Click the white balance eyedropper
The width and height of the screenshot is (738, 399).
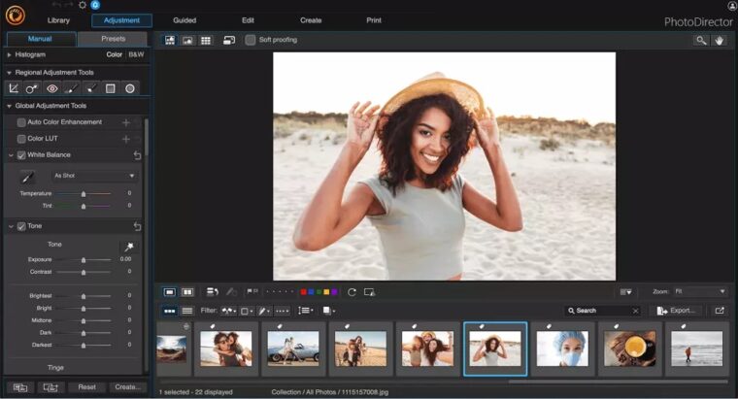[27, 177]
